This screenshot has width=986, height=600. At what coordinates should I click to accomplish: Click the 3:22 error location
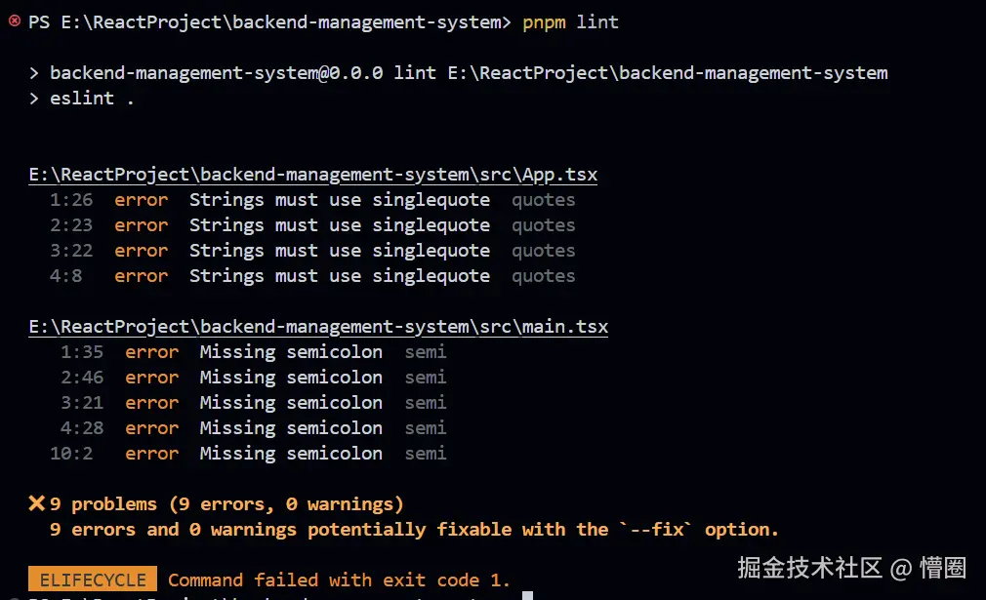[x=71, y=251]
